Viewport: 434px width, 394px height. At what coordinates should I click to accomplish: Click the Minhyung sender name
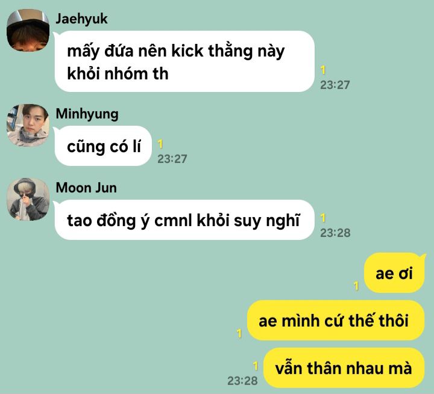tap(87, 114)
